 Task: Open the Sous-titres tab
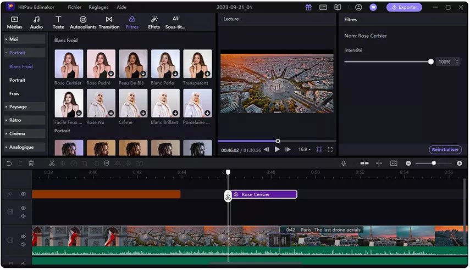(x=175, y=22)
